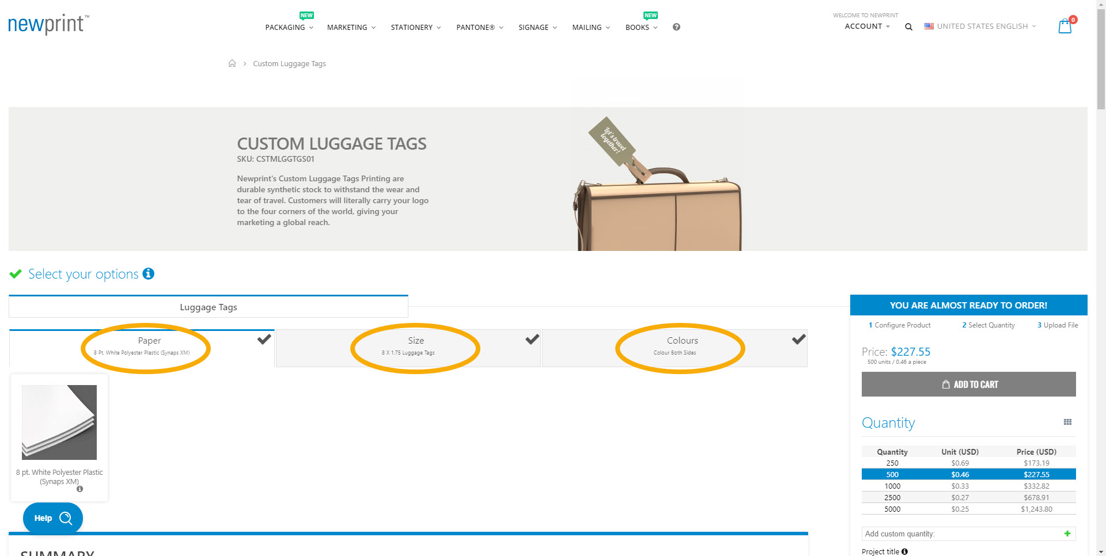The width and height of the screenshot is (1106, 556).
Task: Open the shopping cart icon
Action: click(1065, 26)
